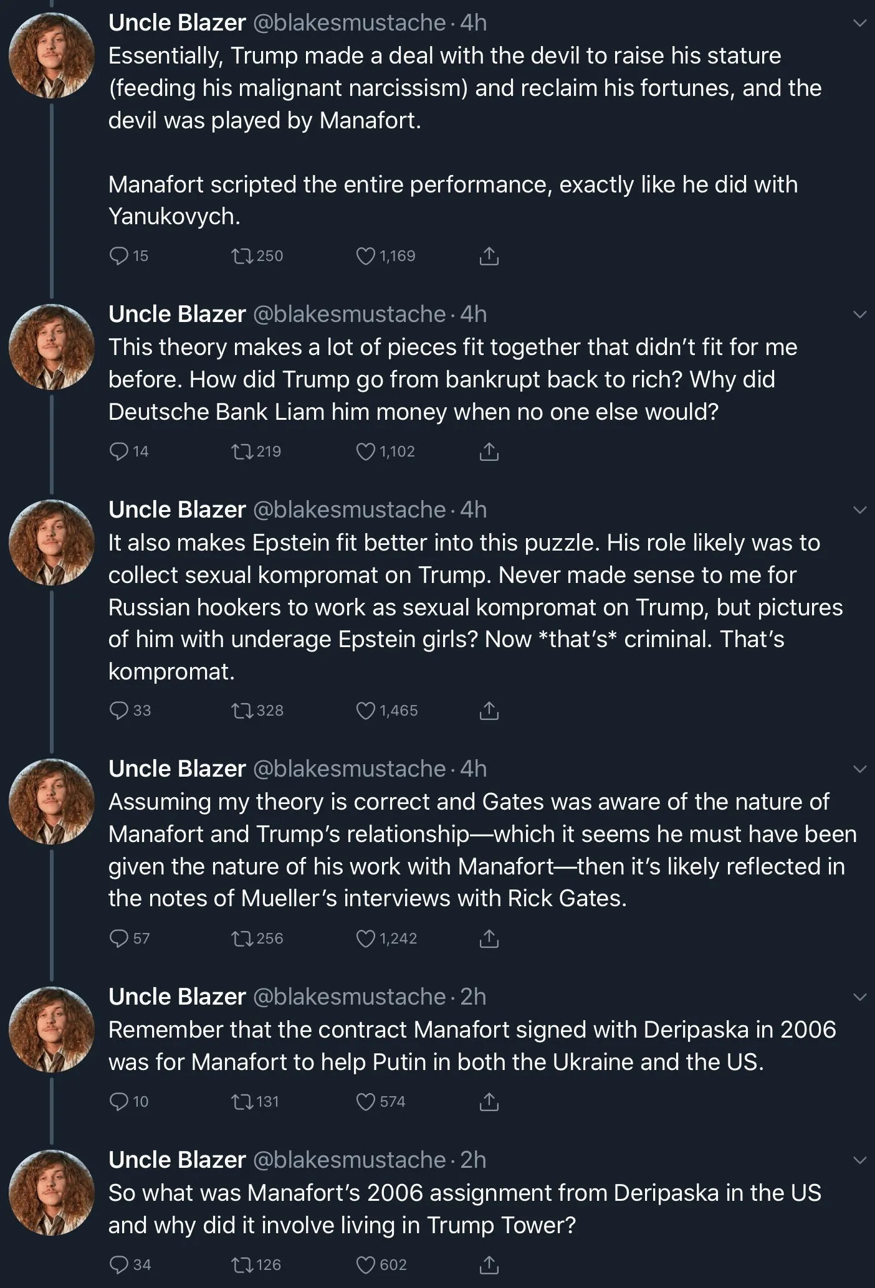Share the tweet about Rick Gates interviews
The image size is (875, 1288).
coord(489,939)
